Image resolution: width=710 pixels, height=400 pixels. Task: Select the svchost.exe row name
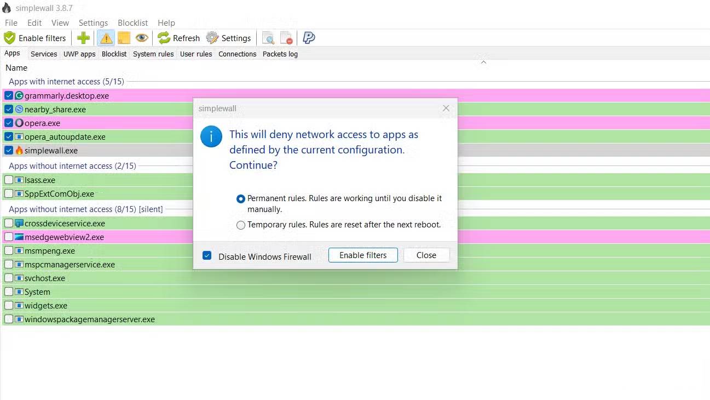coord(45,278)
